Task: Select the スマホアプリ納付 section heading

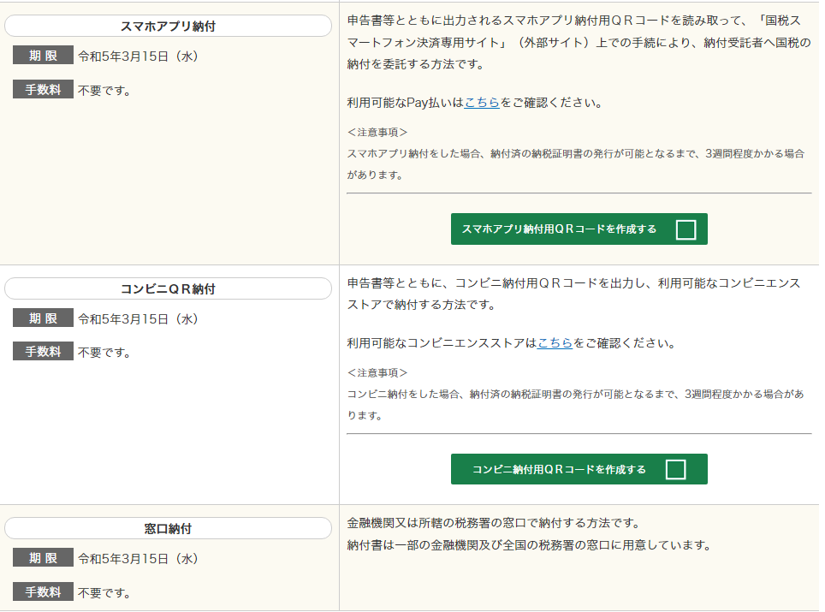Action: (x=168, y=27)
